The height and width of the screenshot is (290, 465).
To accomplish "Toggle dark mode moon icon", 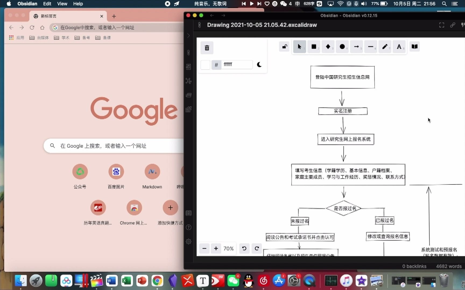I will tap(259, 64).
